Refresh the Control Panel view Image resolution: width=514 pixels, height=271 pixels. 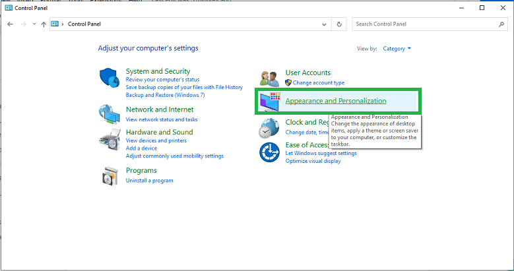339,24
